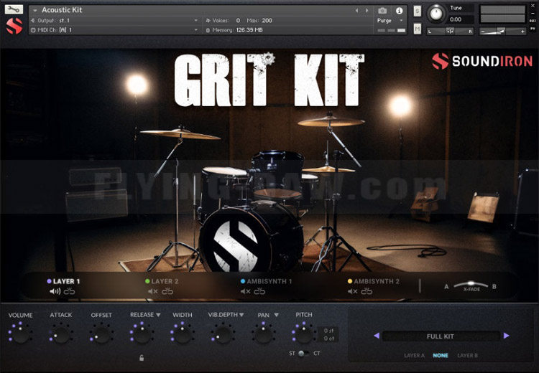Click the Pan knob
The image size is (539, 373).
click(263, 334)
